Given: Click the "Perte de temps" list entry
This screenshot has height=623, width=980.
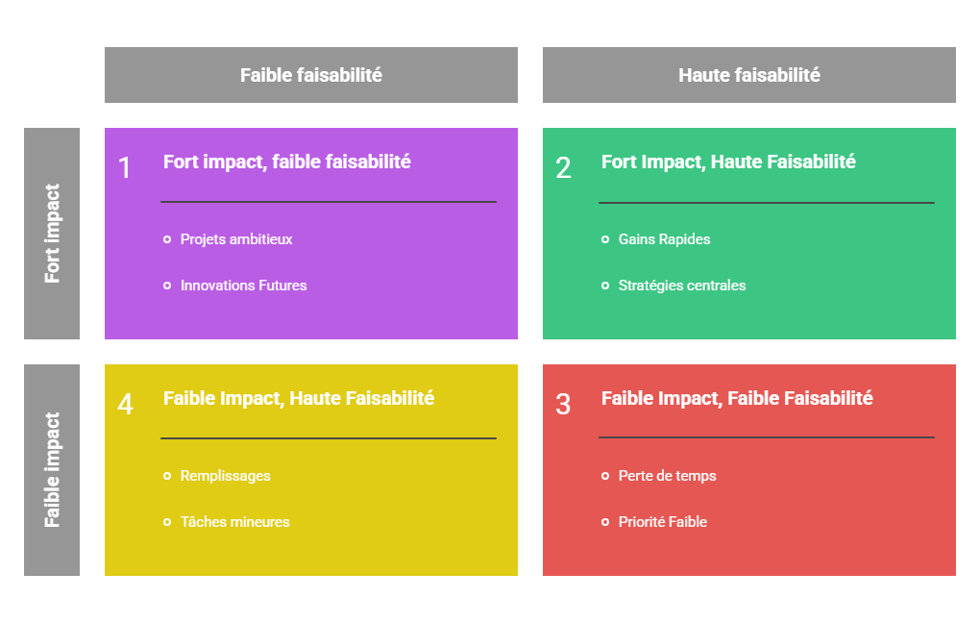Looking at the screenshot, I should [667, 476].
